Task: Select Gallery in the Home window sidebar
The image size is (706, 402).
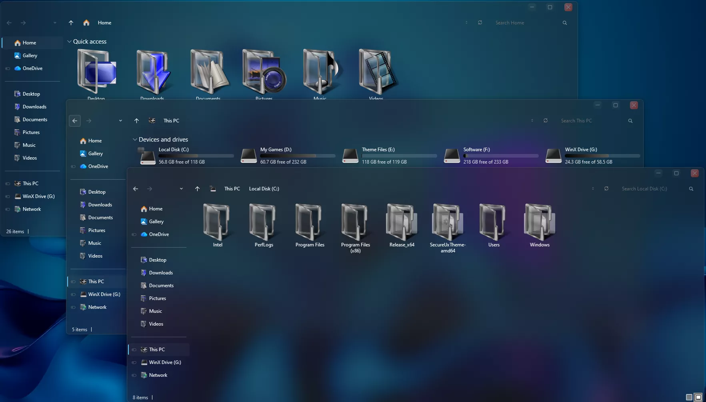Action: coord(30,56)
